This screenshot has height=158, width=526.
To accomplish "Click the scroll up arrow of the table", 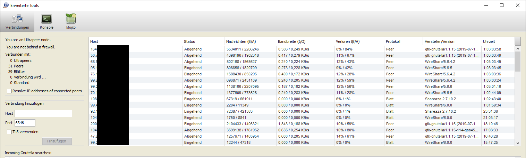I will [518, 49].
